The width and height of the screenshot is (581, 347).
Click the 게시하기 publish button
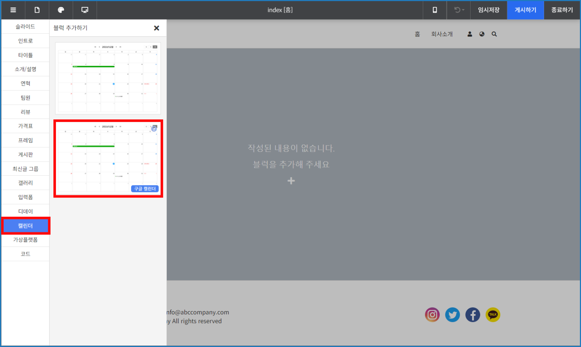coord(525,10)
